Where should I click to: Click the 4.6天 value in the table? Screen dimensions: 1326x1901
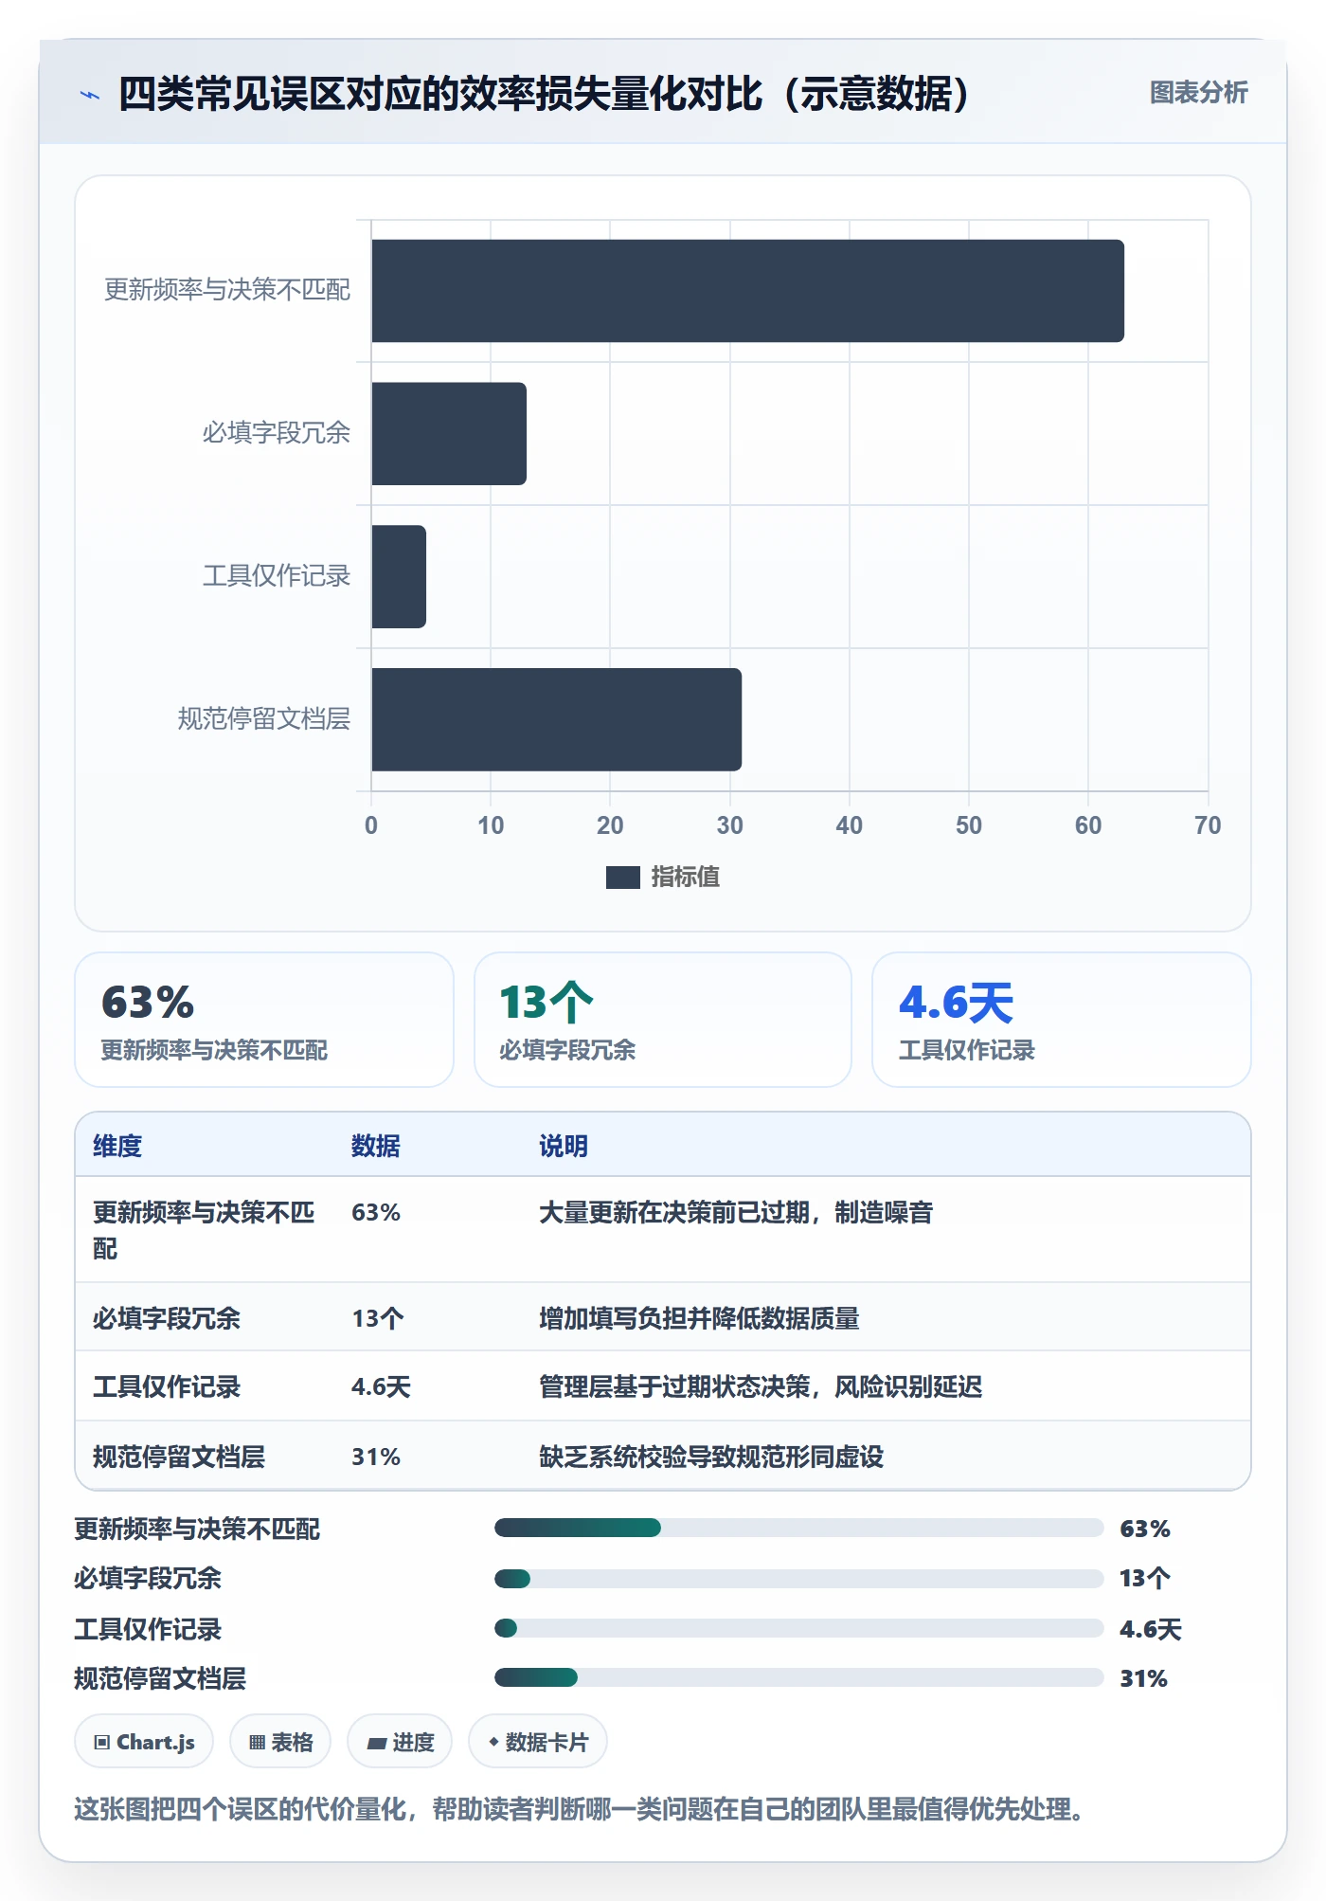[x=381, y=1386]
